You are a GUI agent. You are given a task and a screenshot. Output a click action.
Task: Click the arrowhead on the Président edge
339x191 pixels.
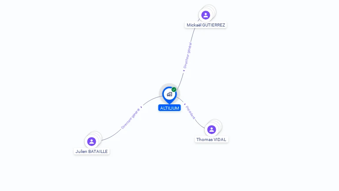tap(185, 104)
